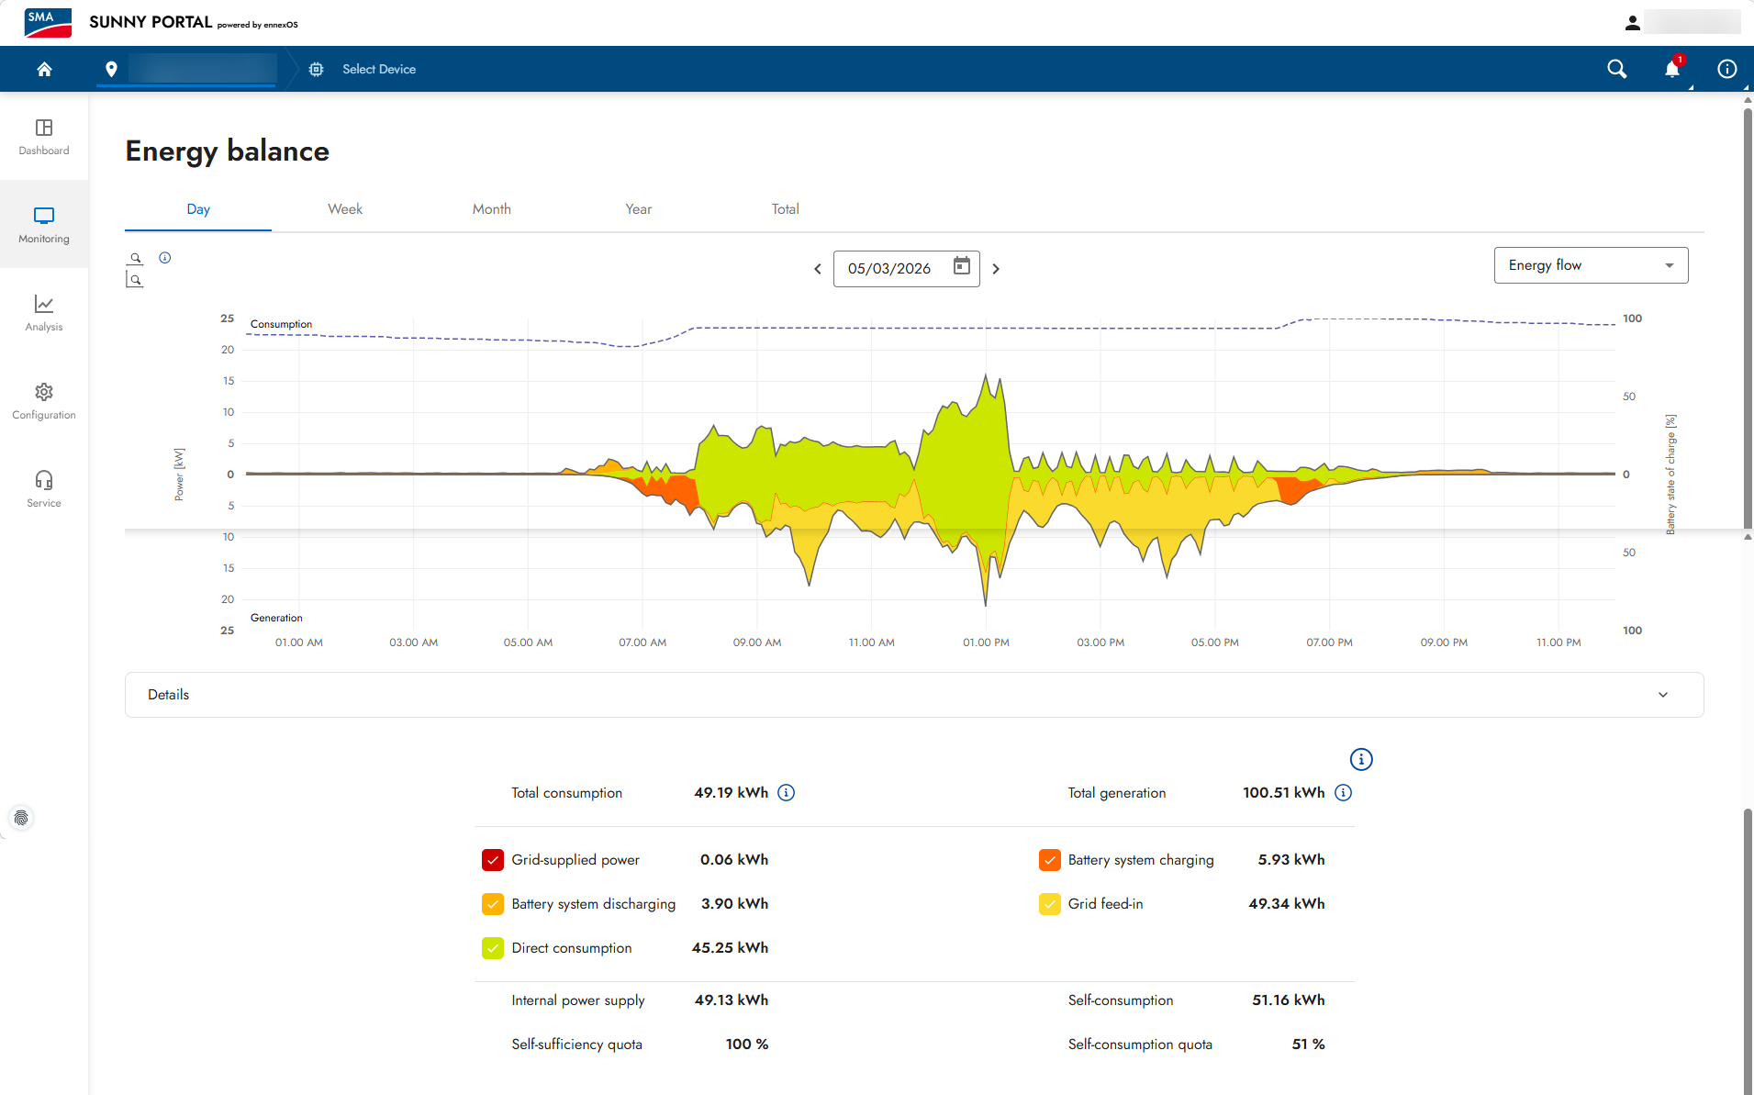
Task: Click the search magnifier in top bar
Action: 1616,69
